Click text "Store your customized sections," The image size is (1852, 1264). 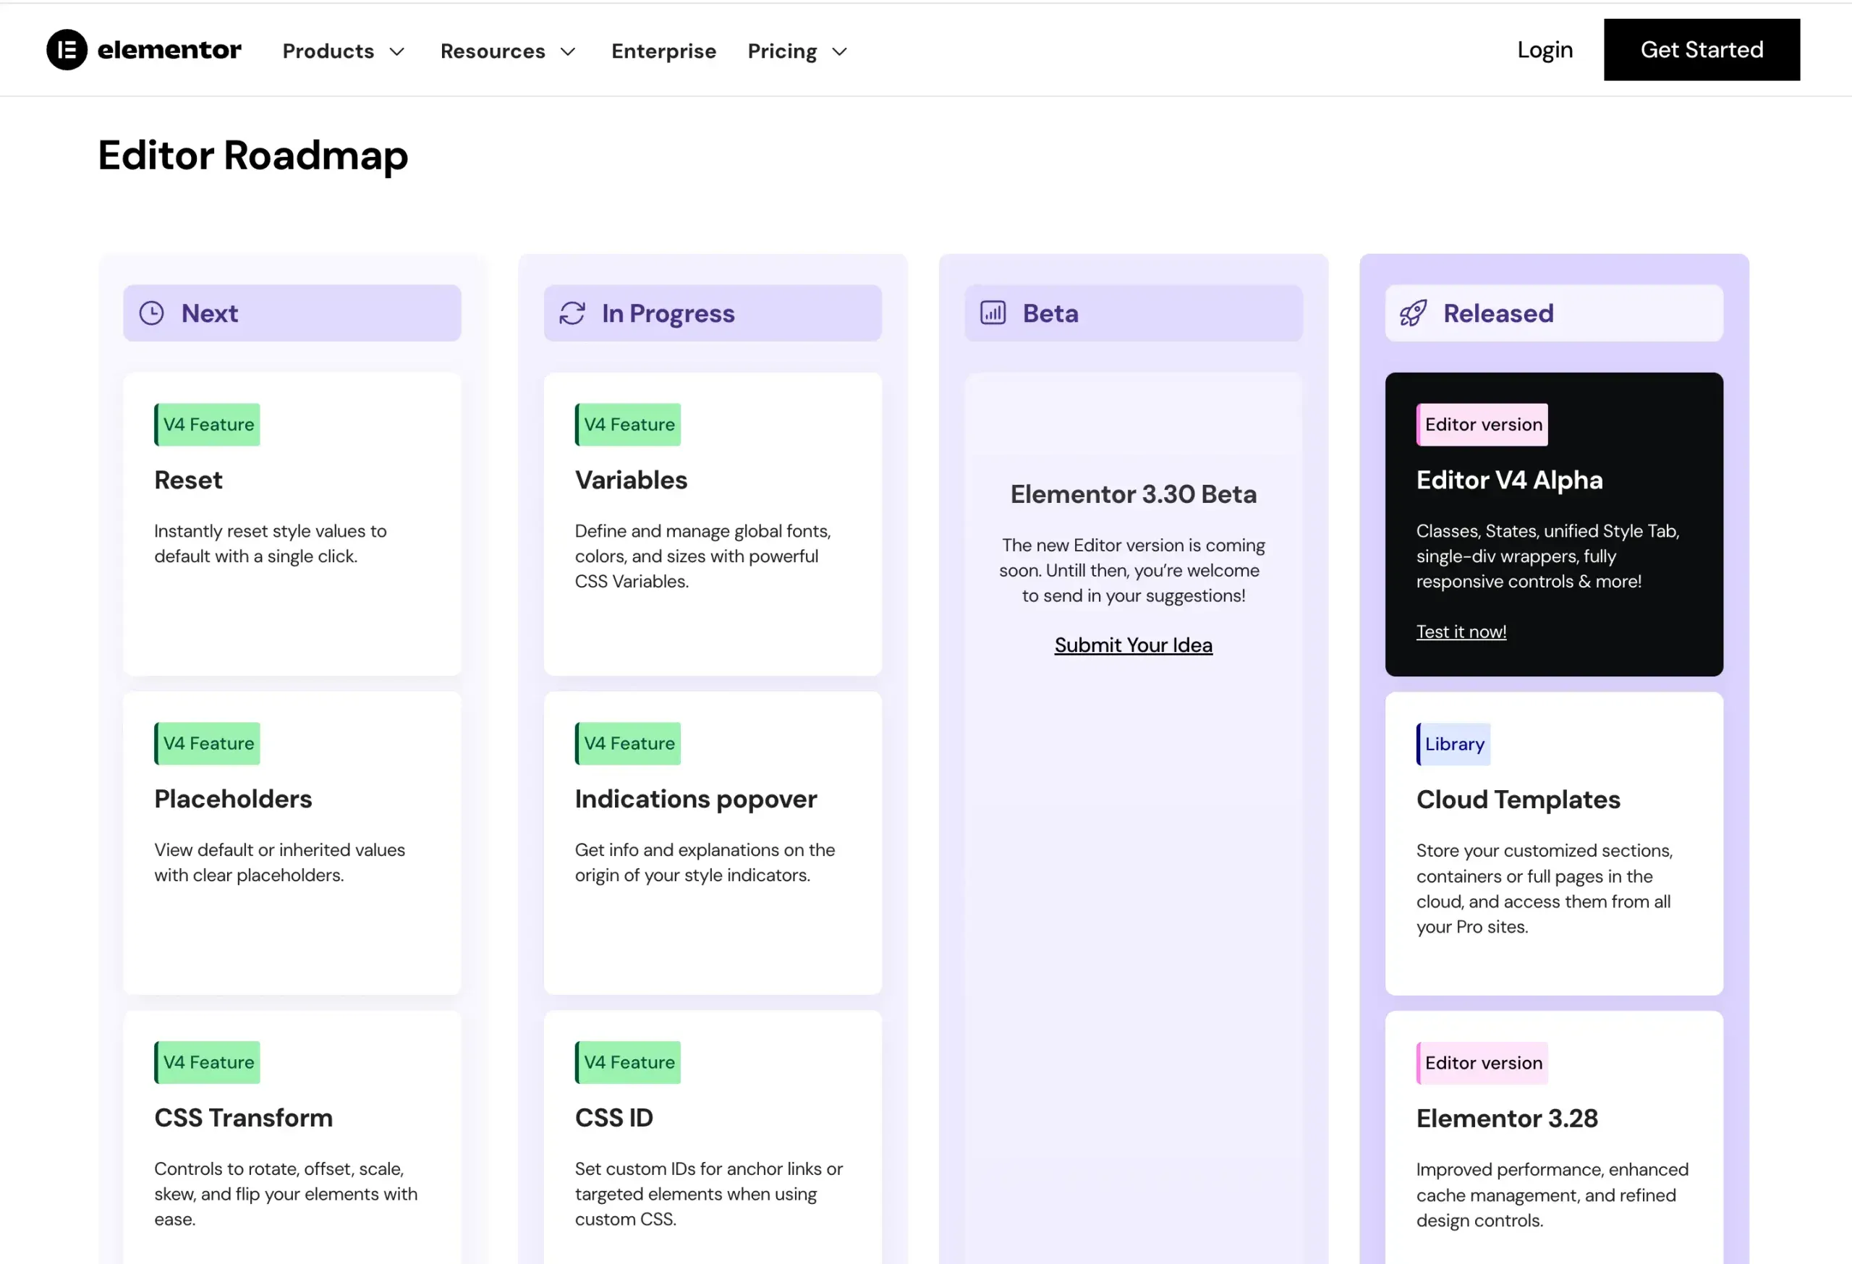click(1545, 850)
